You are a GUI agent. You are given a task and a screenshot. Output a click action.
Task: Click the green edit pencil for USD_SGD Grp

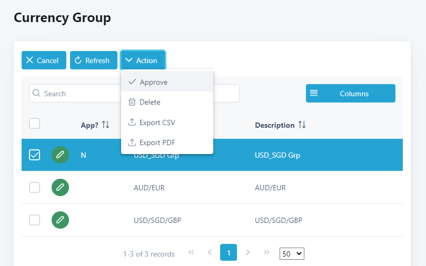[60, 155]
